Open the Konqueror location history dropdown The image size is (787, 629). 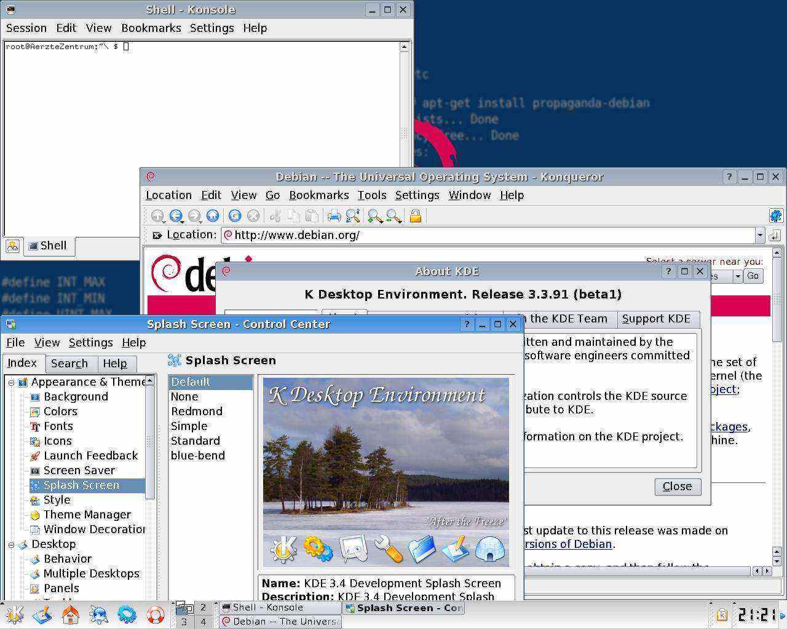[760, 235]
